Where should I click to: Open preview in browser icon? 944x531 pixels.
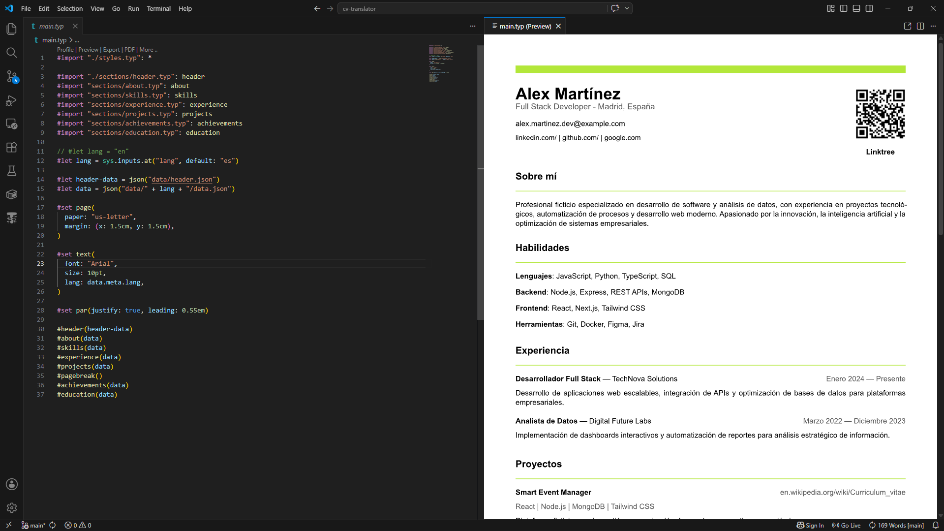click(908, 26)
